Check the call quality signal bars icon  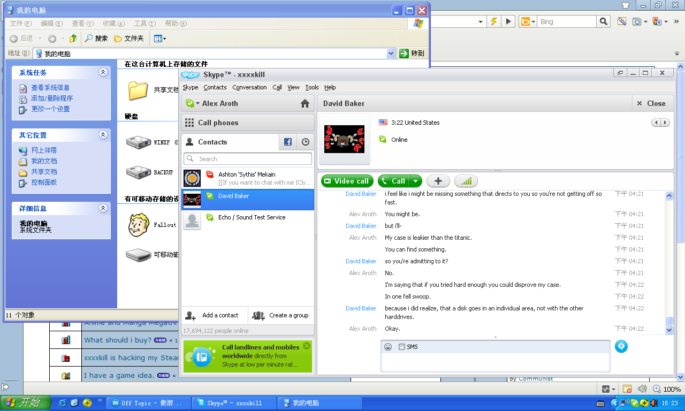coord(466,181)
